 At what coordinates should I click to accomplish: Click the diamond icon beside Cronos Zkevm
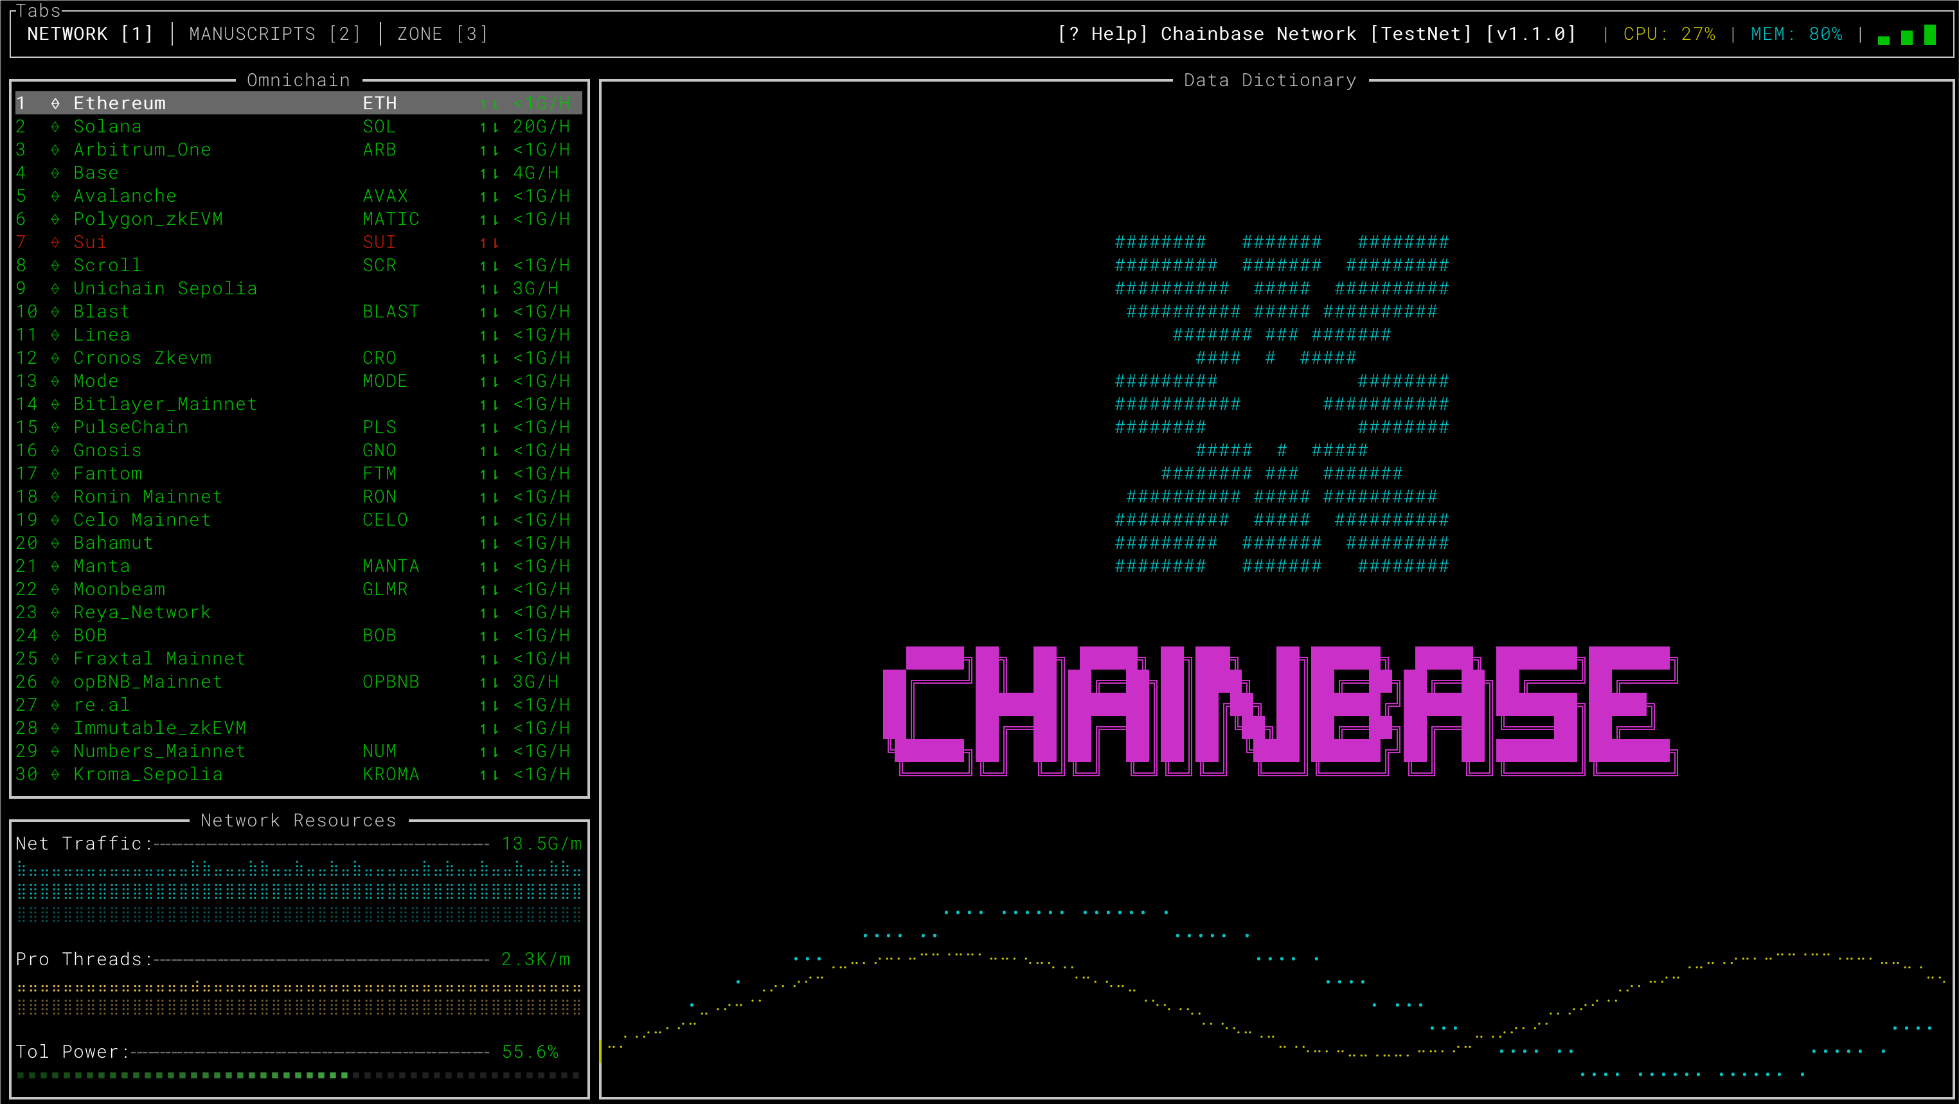coord(55,358)
